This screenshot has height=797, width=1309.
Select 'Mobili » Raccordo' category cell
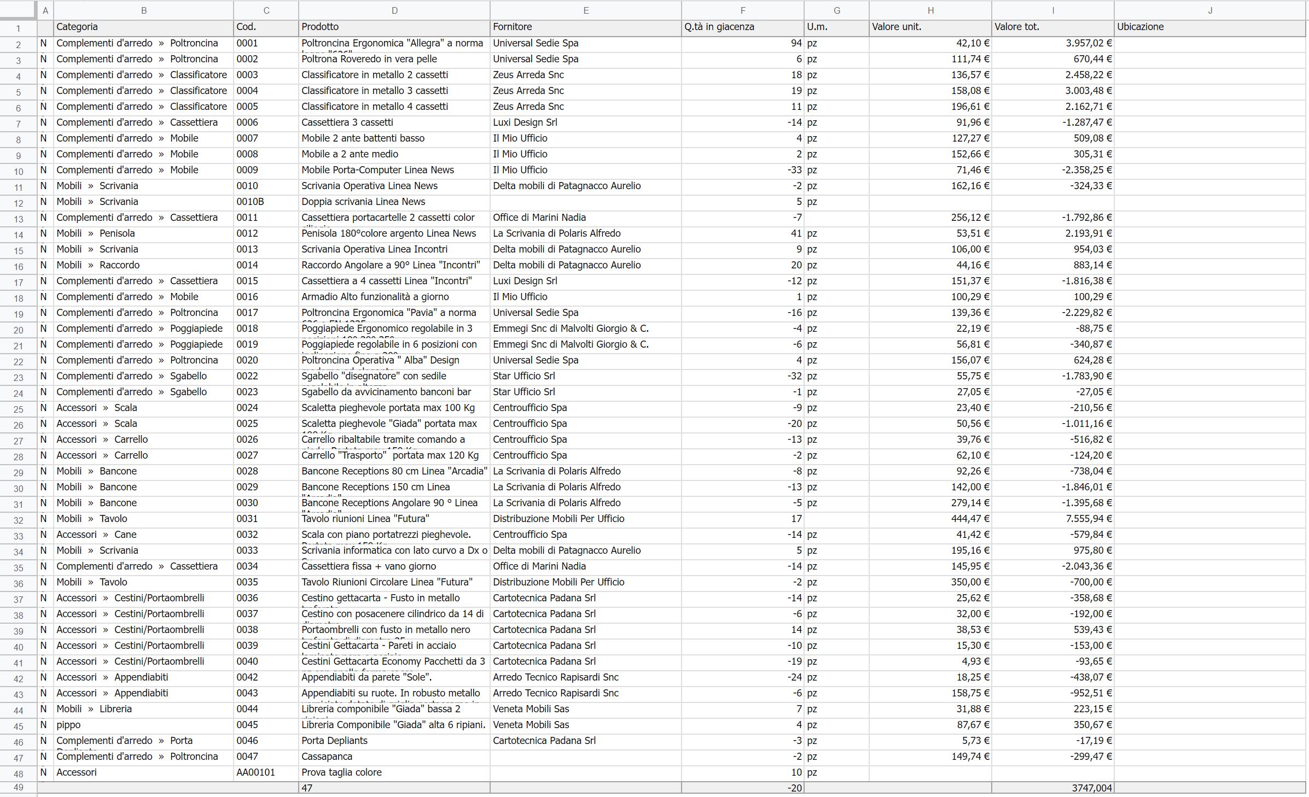(143, 266)
